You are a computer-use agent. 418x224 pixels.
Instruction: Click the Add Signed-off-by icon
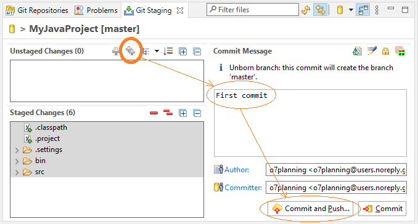(372, 51)
